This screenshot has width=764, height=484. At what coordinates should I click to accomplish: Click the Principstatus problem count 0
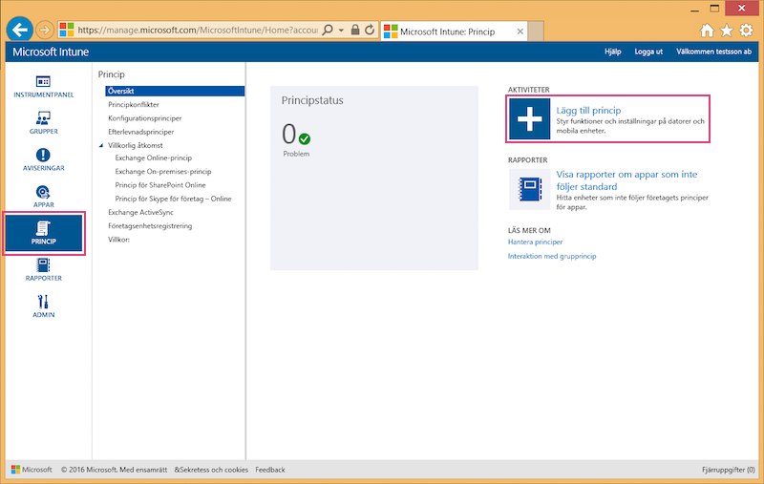(289, 135)
